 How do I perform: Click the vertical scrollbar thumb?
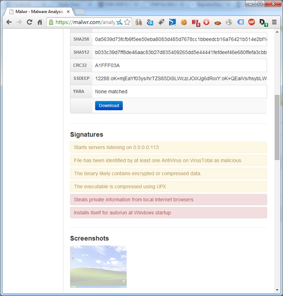coord(277,127)
